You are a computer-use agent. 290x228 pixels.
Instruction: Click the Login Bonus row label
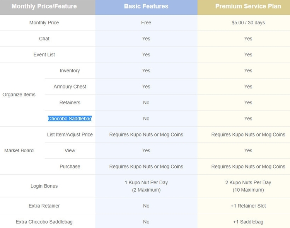pyautogui.click(x=44, y=186)
